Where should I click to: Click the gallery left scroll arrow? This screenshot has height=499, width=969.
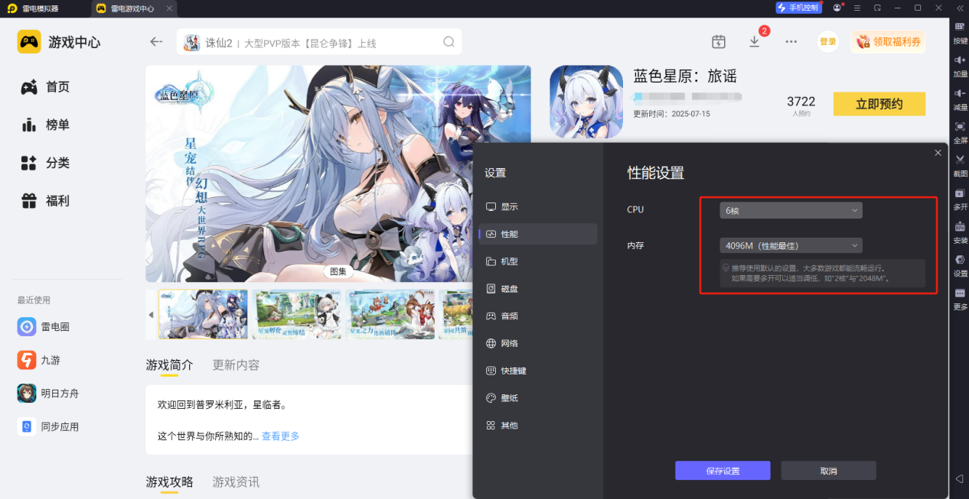coord(151,315)
